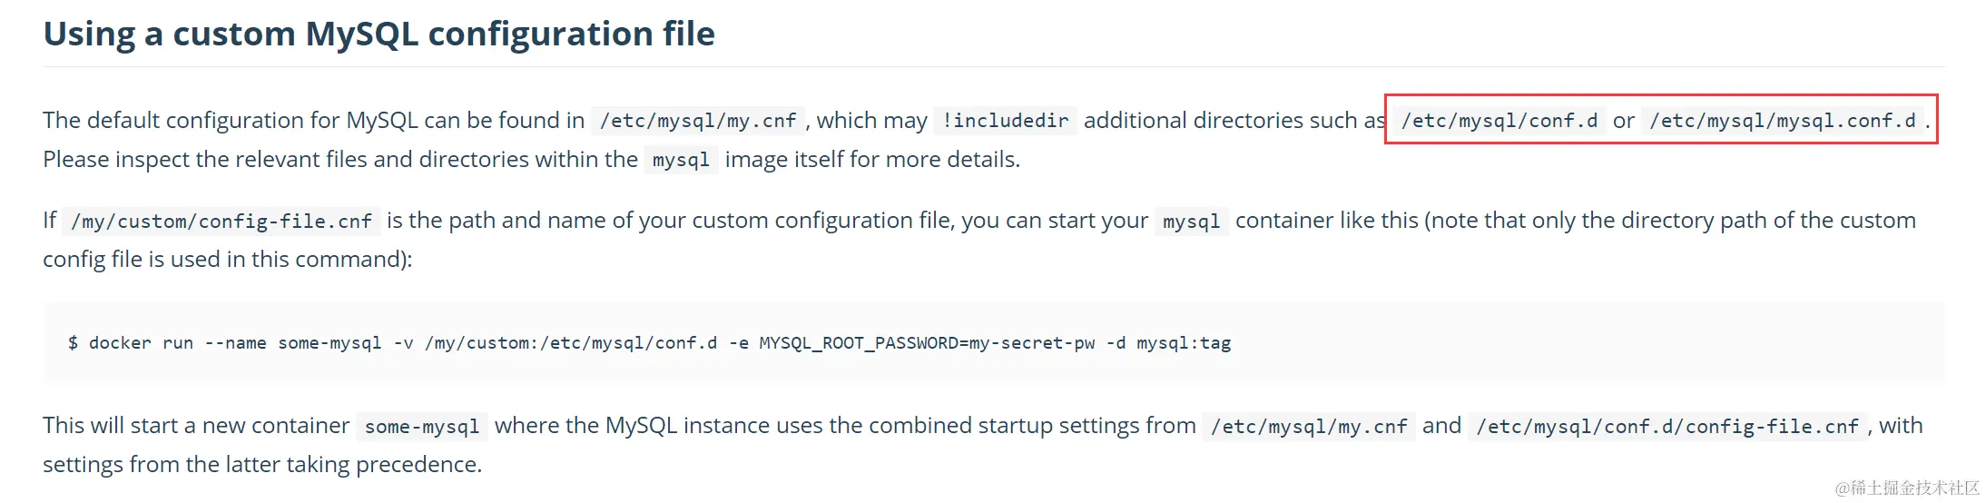Viewport: 1986px width, 503px height.
Task: Click the text 'config file is used in this command'
Action: pos(227,260)
